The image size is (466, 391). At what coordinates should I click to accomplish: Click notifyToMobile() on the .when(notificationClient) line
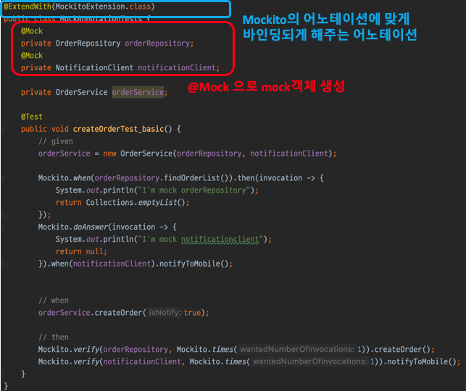(194, 264)
